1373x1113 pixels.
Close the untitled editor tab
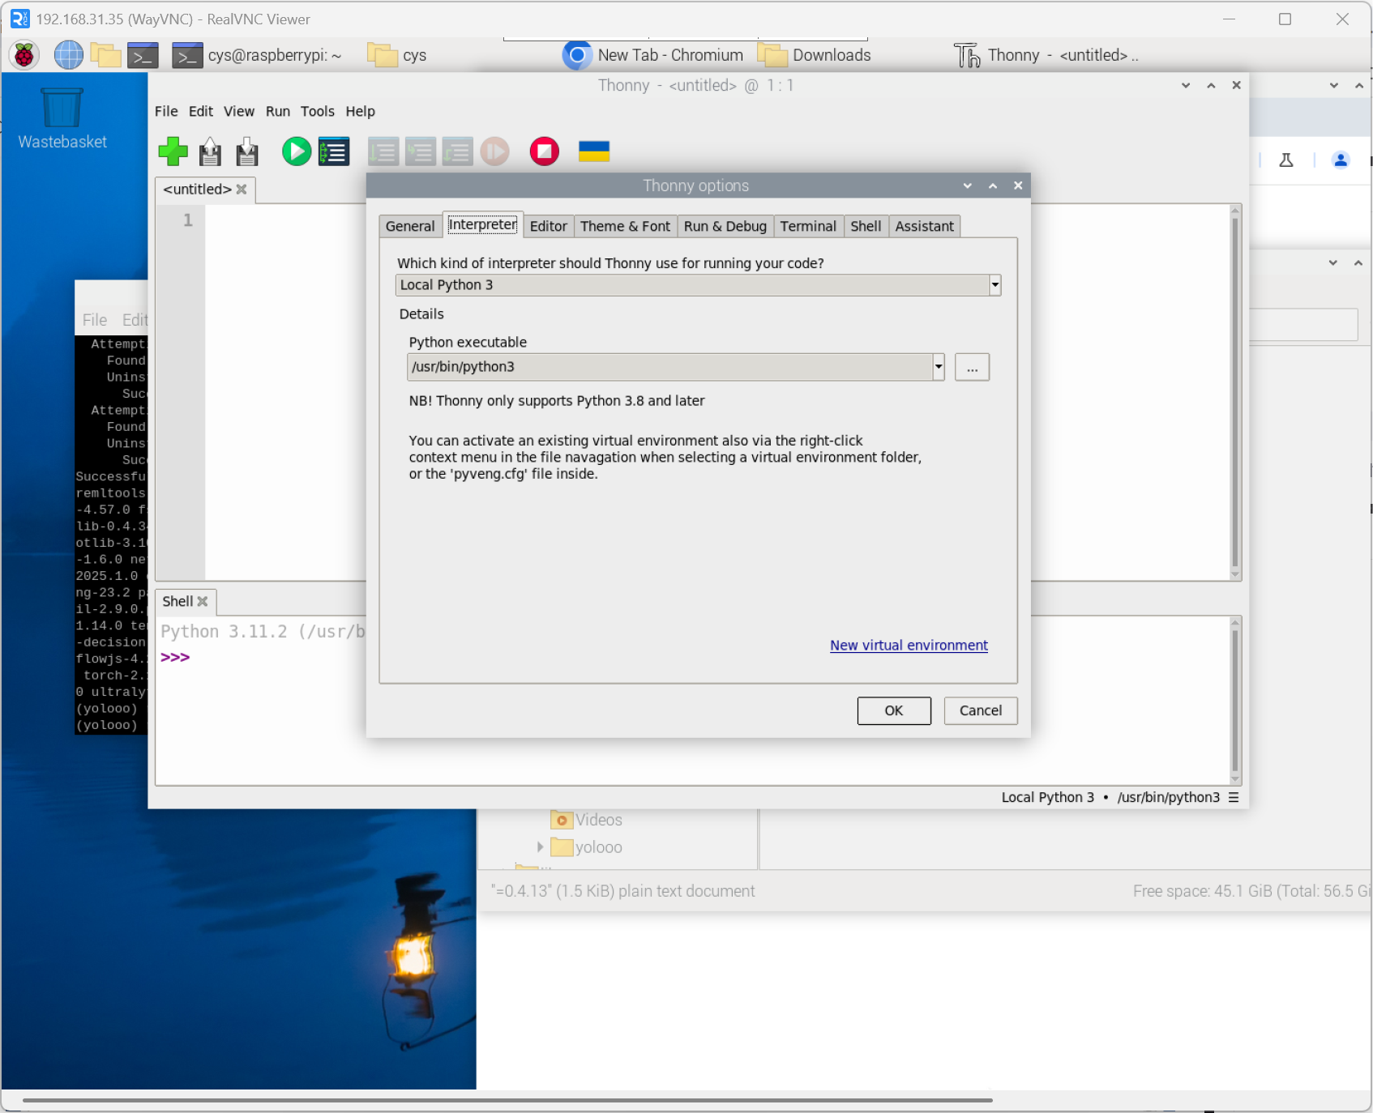242,190
